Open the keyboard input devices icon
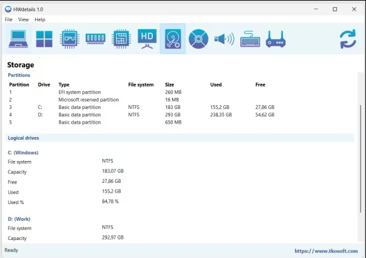Image resolution: width=366 pixels, height=258 pixels. tap(250, 39)
